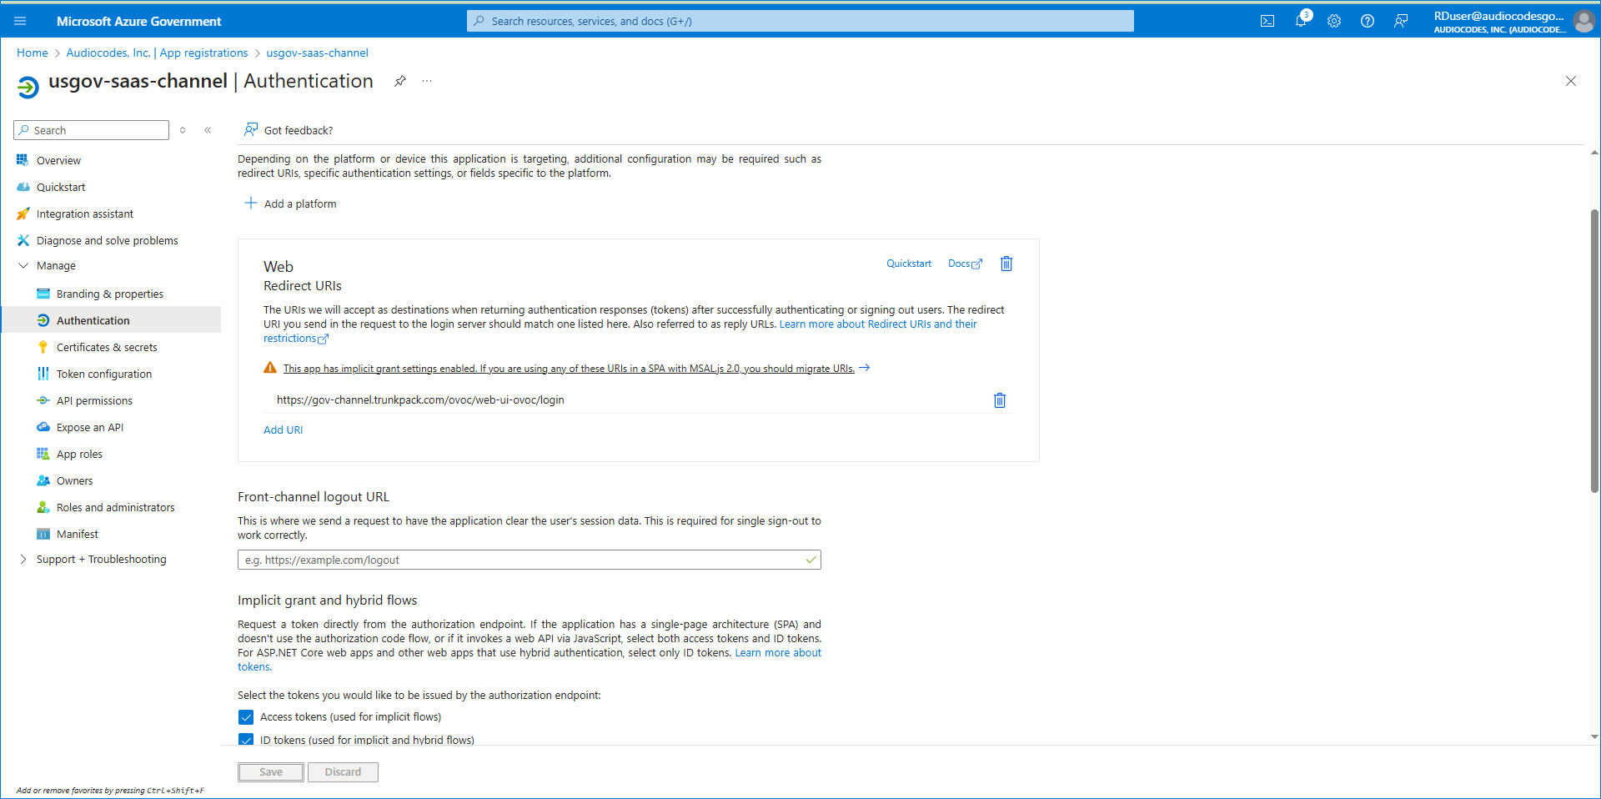This screenshot has width=1601, height=799.
Task: Click the vertical scrollbar thumb
Action: 1594,350
